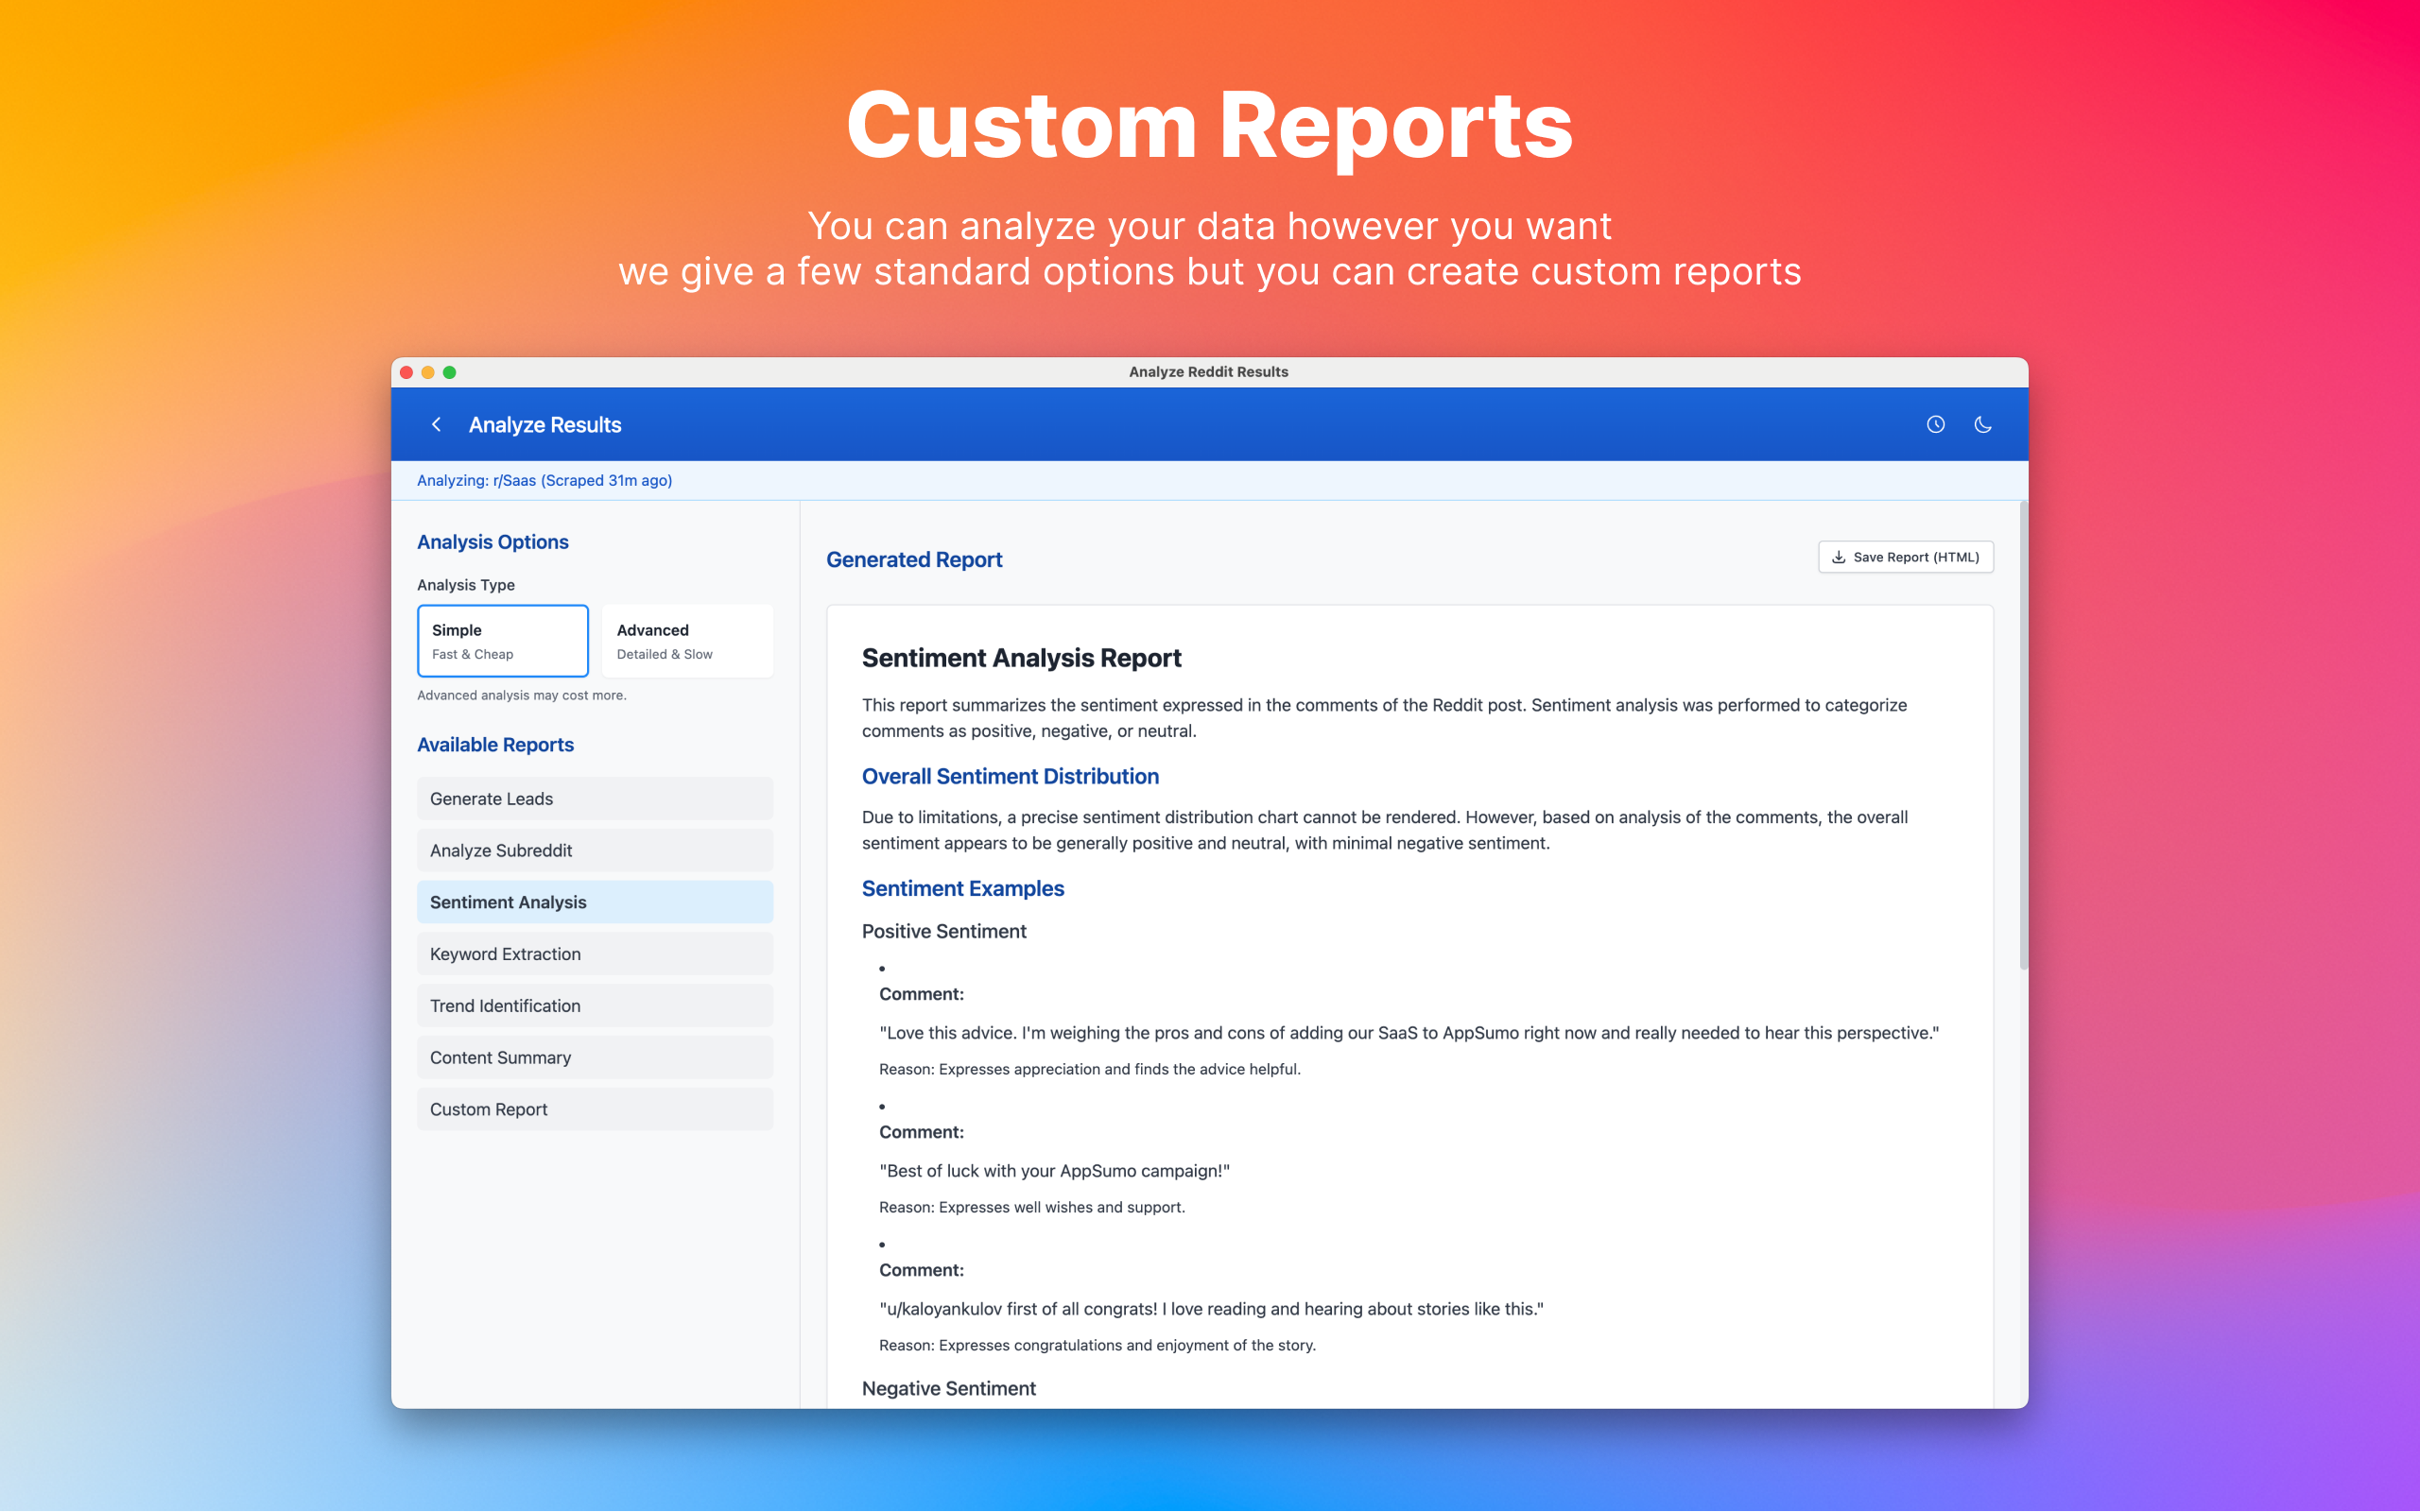Switch to Advanced Detailed & Slow analysis
Screen dimensions: 2420x1512
686,640
